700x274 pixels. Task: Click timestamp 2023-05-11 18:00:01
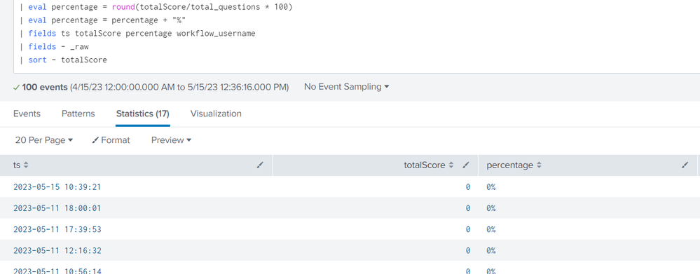tap(57, 208)
